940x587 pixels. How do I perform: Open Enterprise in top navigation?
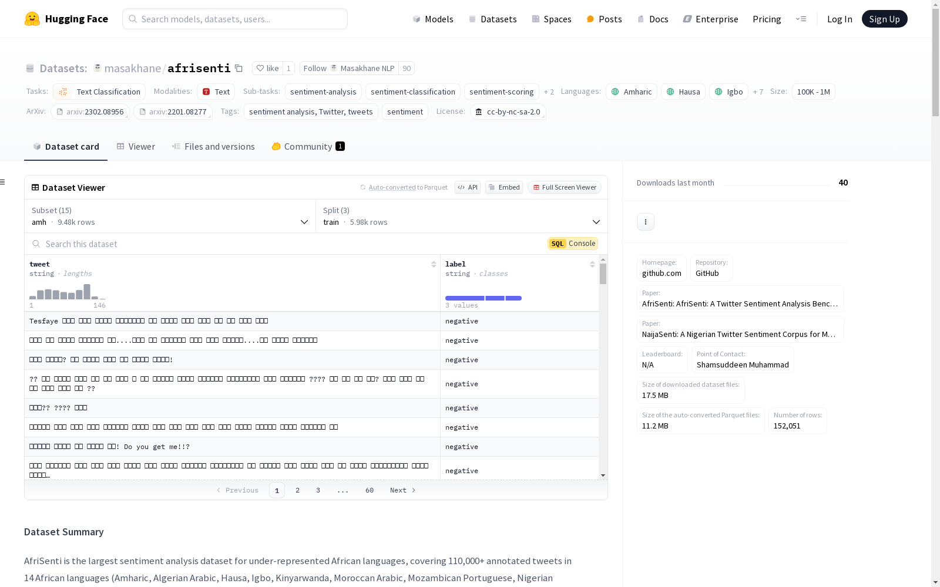pos(710,19)
